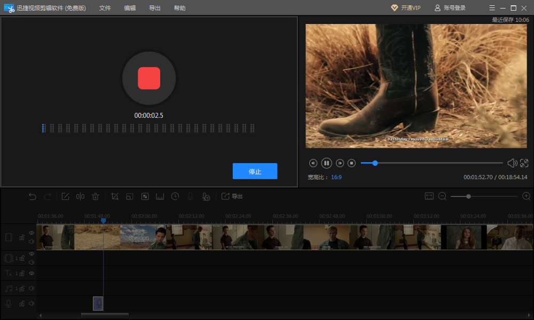Click the red stop recording button
Image resolution: width=534 pixels, height=320 pixels.
click(149, 78)
